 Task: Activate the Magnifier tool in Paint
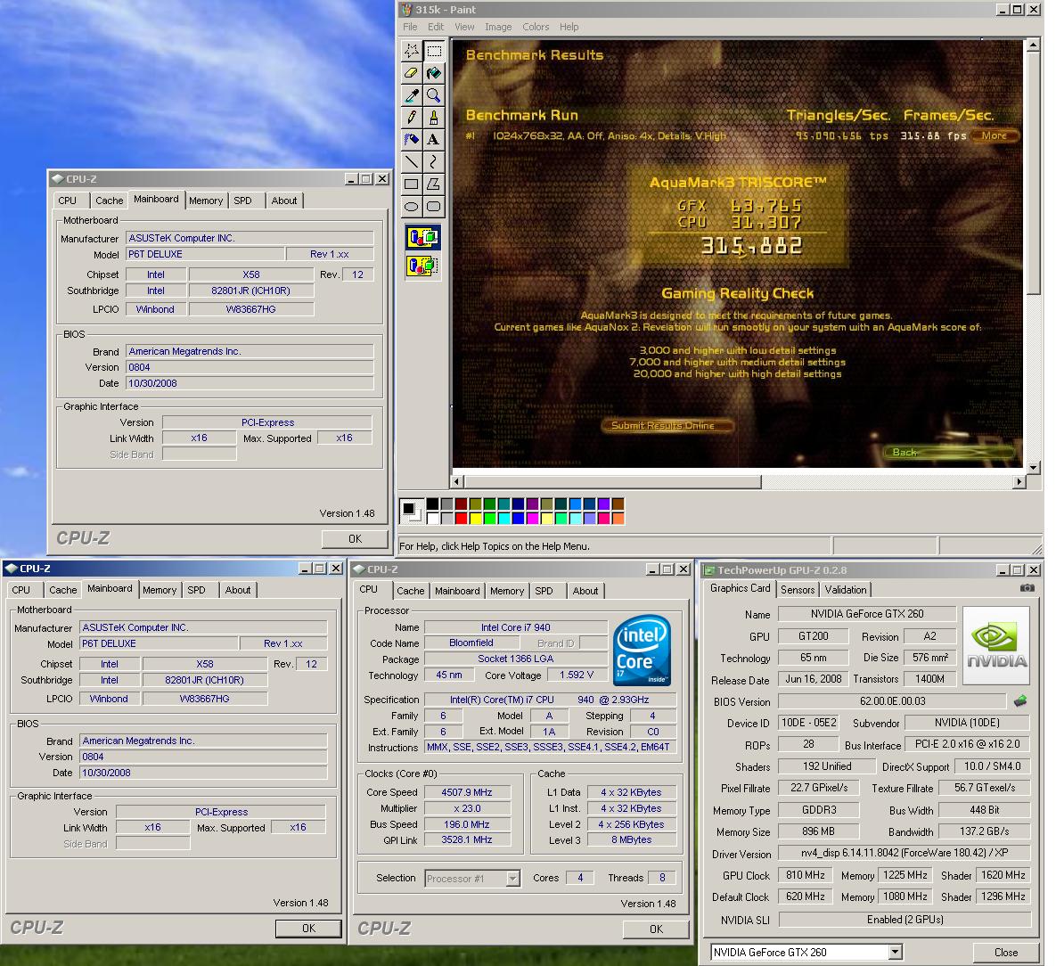pos(434,95)
